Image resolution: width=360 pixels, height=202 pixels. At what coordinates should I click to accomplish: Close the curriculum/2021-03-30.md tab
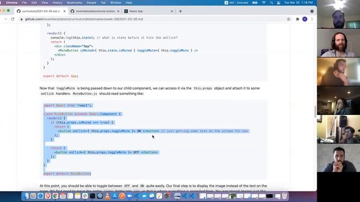click(65, 11)
